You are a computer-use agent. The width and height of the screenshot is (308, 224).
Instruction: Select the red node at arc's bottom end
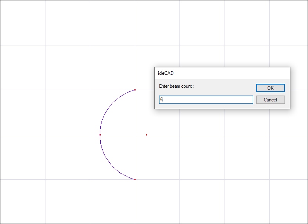[x=135, y=179]
